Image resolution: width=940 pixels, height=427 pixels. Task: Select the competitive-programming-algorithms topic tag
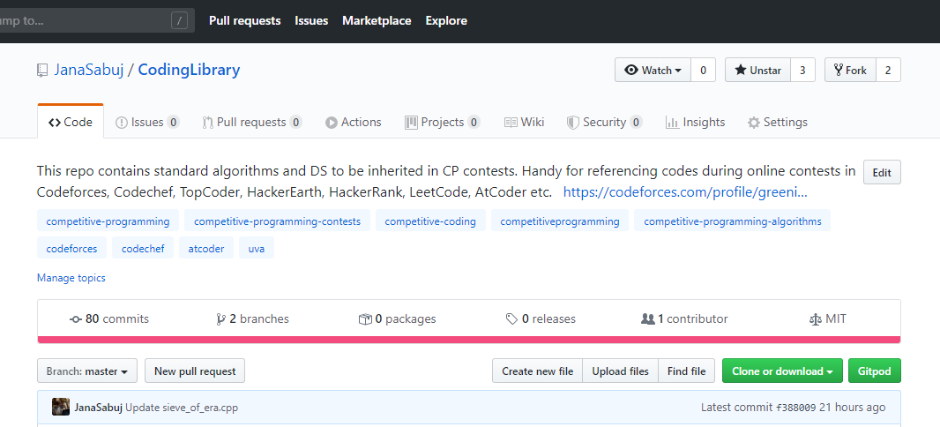pos(733,221)
